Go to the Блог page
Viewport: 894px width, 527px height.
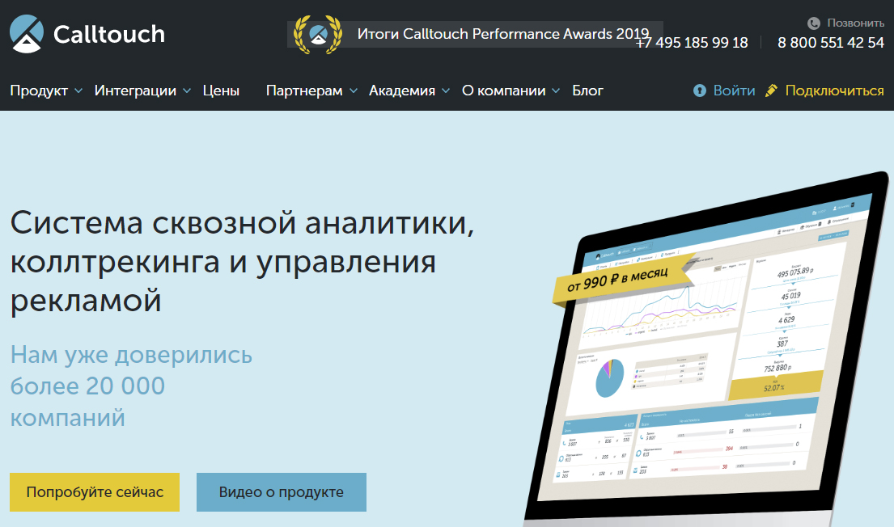(x=588, y=91)
